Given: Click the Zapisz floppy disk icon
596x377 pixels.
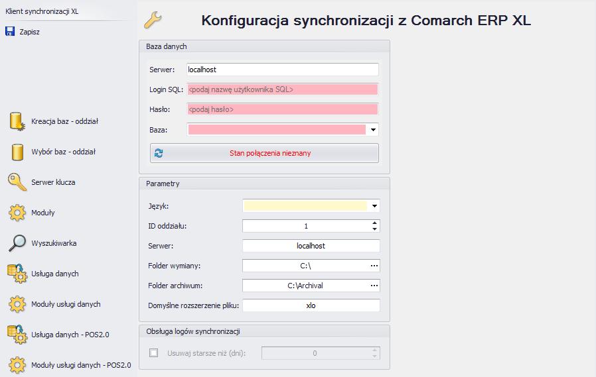Looking at the screenshot, I should click(10, 32).
